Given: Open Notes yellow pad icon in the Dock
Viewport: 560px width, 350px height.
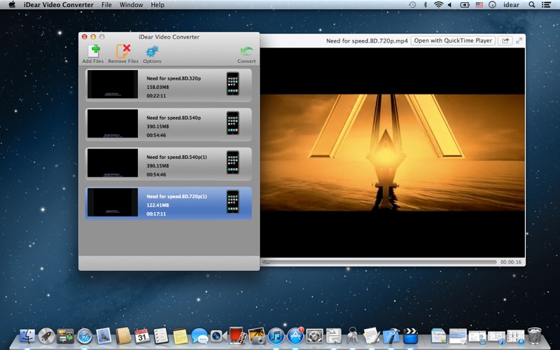Looking at the screenshot, I should coord(181,336).
